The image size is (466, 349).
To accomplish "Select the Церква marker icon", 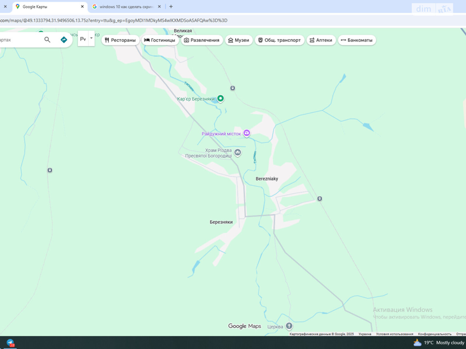I will coord(289,326).
